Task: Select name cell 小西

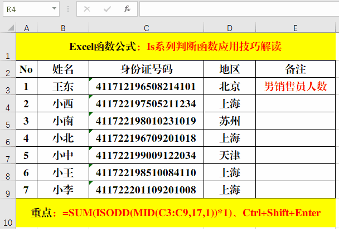Action: pos(63,103)
